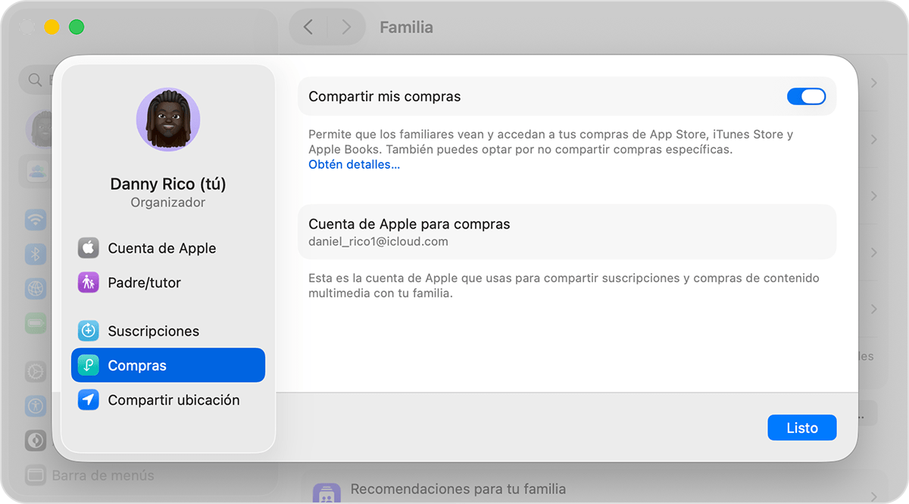Select Suscripciones in the settings list

[x=155, y=331]
